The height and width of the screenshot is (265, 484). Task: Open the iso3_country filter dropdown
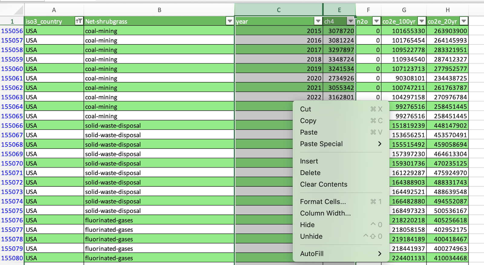point(79,21)
